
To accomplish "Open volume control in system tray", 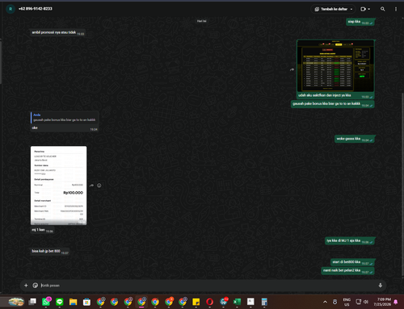I will coord(366,302).
